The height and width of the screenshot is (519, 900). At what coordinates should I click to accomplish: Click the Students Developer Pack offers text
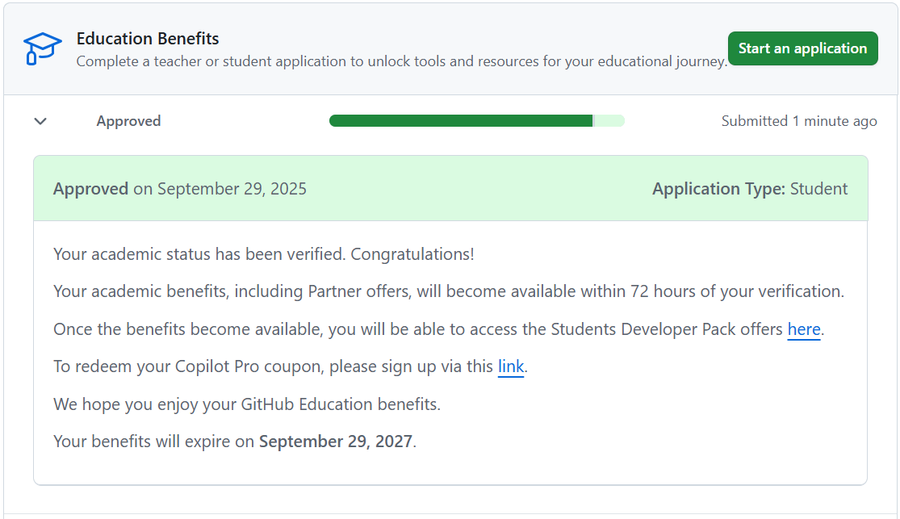click(666, 329)
